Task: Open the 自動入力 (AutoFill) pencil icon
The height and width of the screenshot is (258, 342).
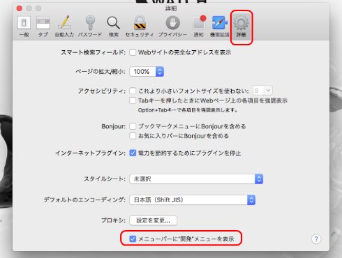Action: pyautogui.click(x=64, y=26)
